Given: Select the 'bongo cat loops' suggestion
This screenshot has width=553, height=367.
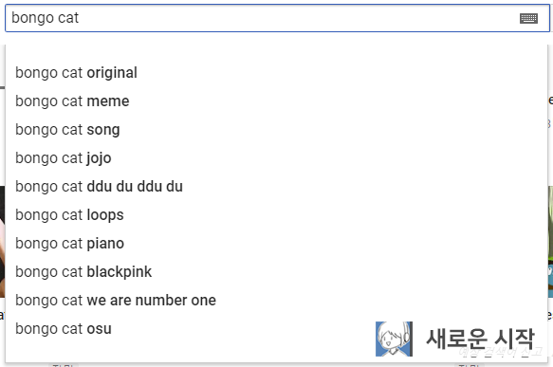Looking at the screenshot, I should [277, 215].
